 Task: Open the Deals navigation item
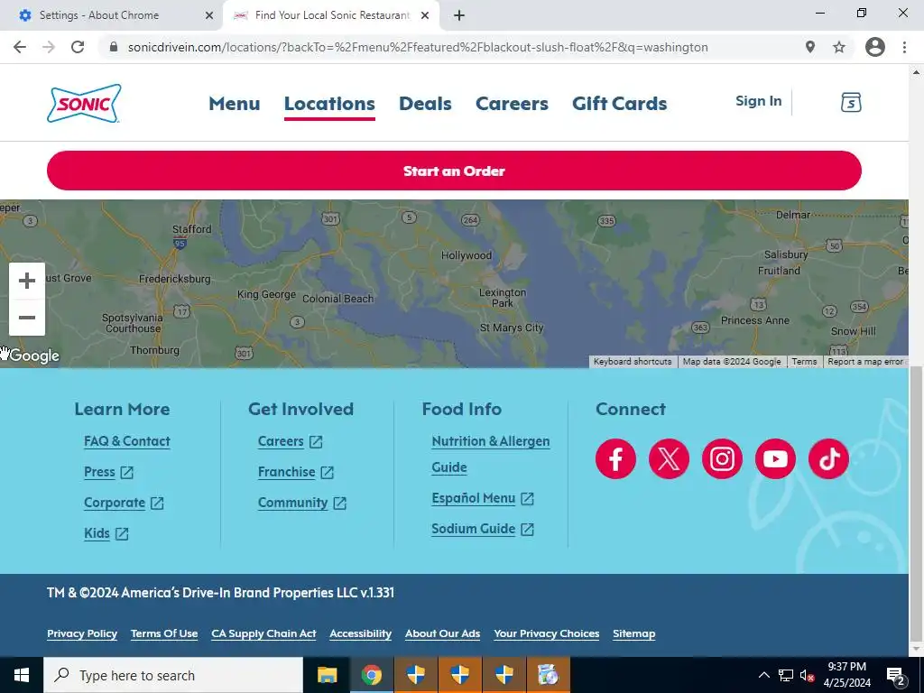(425, 104)
